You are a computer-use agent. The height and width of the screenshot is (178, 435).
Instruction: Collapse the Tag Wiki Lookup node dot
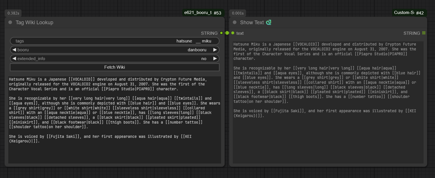point(10,22)
